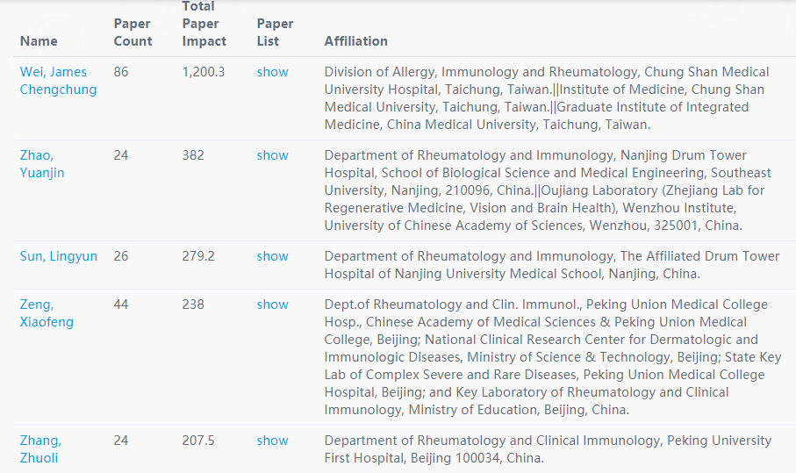Select paper count value 86
796x473 pixels.
(121, 72)
